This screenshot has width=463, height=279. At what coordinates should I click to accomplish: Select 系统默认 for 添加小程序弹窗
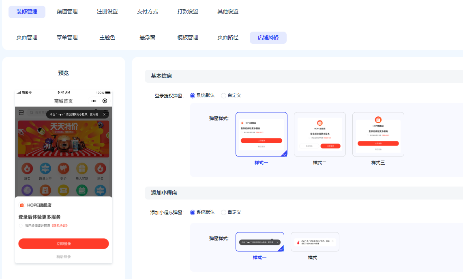tap(193, 212)
